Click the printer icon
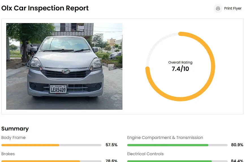The height and width of the screenshot is (162, 246). pyautogui.click(x=218, y=8)
